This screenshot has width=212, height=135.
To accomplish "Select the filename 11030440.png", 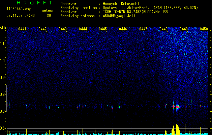I will (19, 9).
